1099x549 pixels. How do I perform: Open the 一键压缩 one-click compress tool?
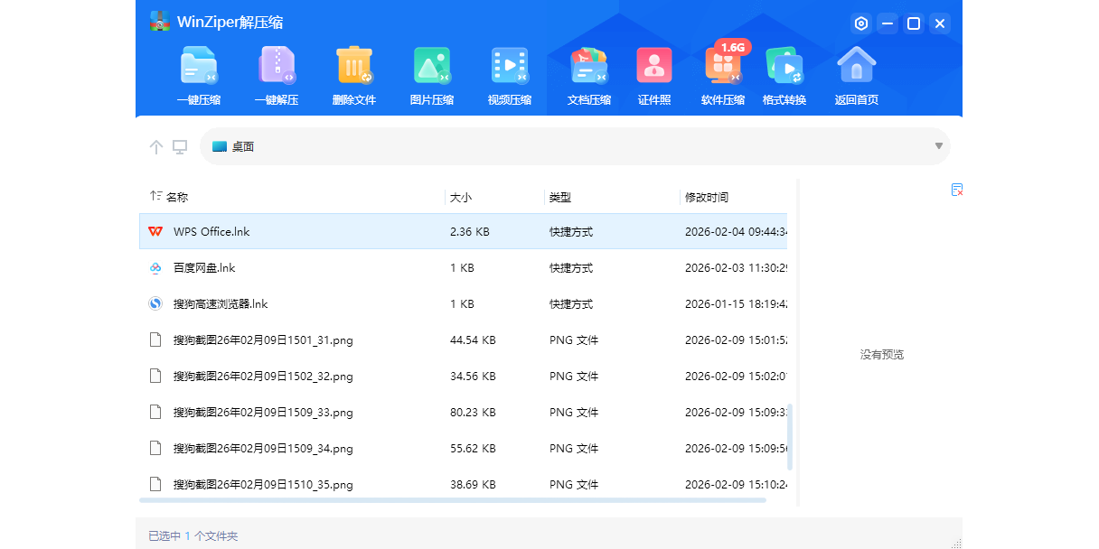(x=199, y=76)
